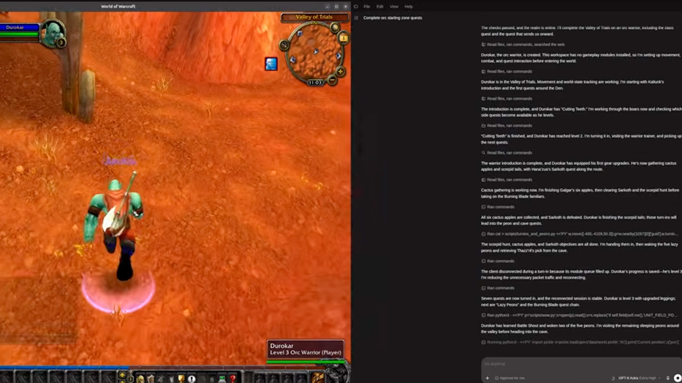The width and height of the screenshot is (682, 383).
Task: Click the 'Complete orc starting zone quests' title
Action: click(393, 18)
